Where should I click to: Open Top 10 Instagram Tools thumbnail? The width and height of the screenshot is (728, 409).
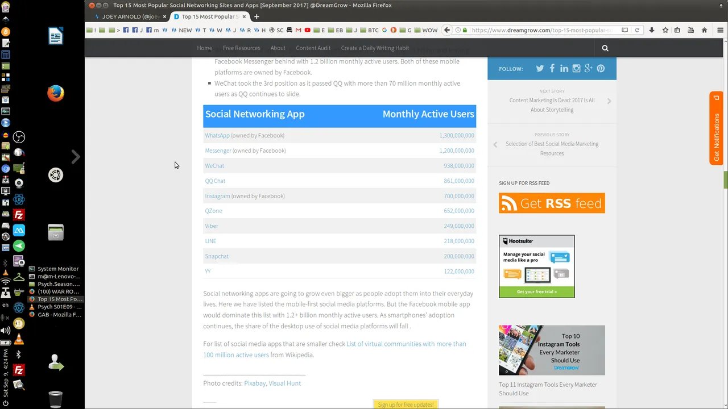552,350
